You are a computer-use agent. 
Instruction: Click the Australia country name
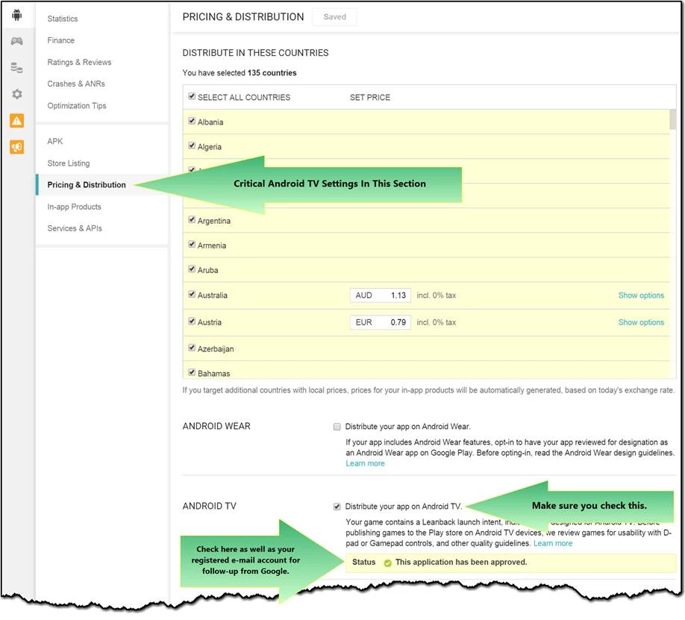(x=213, y=295)
